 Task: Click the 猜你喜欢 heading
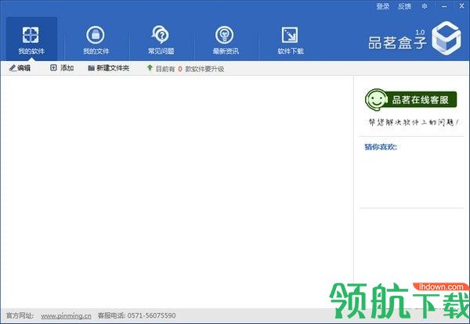click(381, 146)
